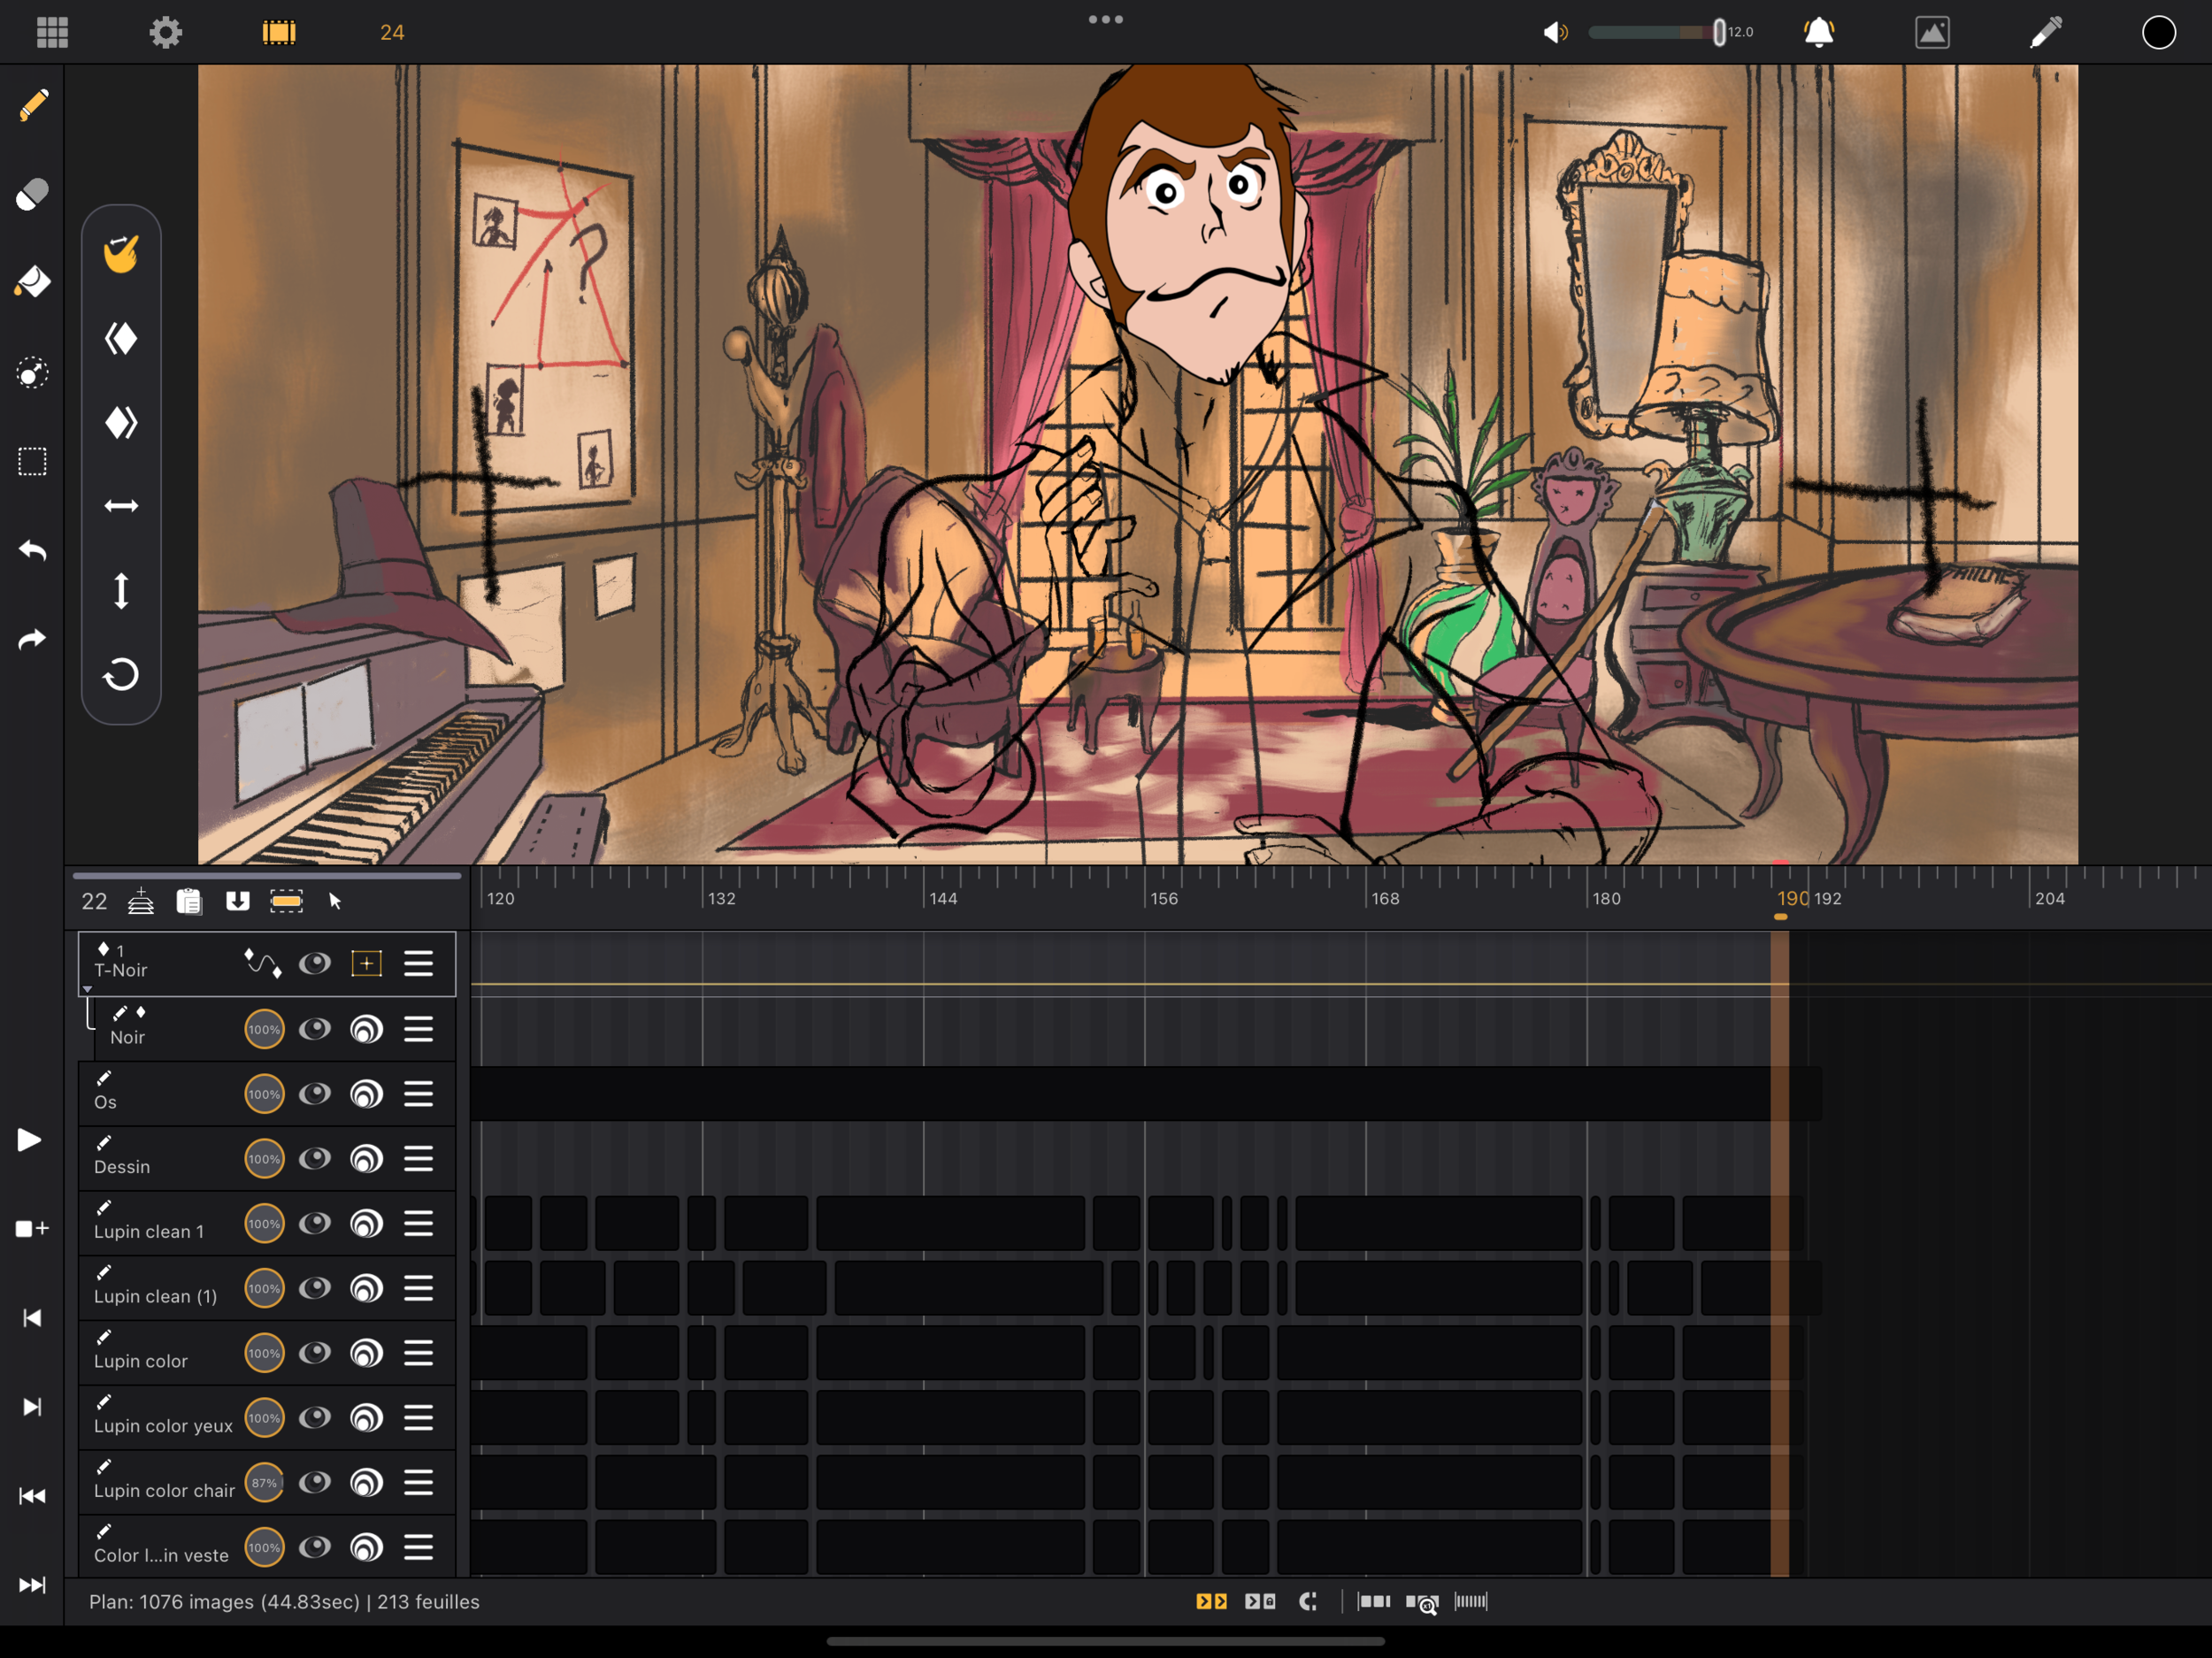This screenshot has height=1658, width=2212.
Task: Open the 24 frame rate setting
Action: point(392,32)
